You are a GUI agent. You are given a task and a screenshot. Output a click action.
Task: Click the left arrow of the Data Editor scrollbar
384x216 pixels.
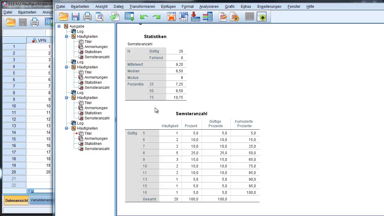(x=29, y=191)
